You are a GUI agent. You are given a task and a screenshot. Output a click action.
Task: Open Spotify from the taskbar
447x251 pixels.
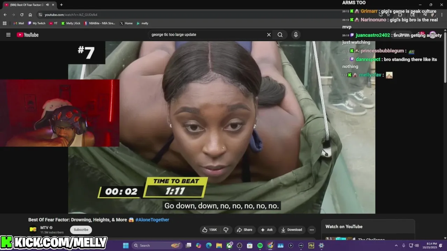point(260,245)
